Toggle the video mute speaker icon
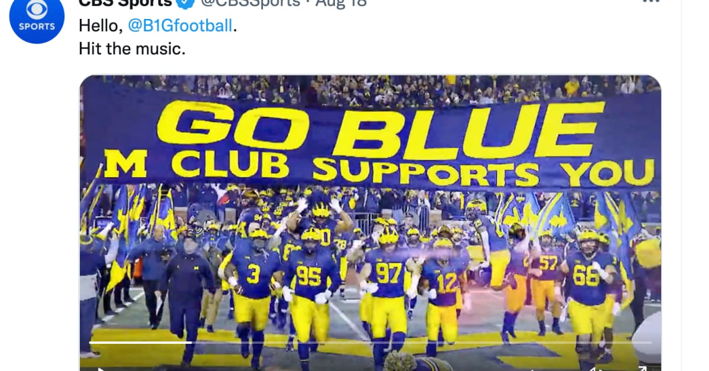709x371 pixels. coord(597,369)
